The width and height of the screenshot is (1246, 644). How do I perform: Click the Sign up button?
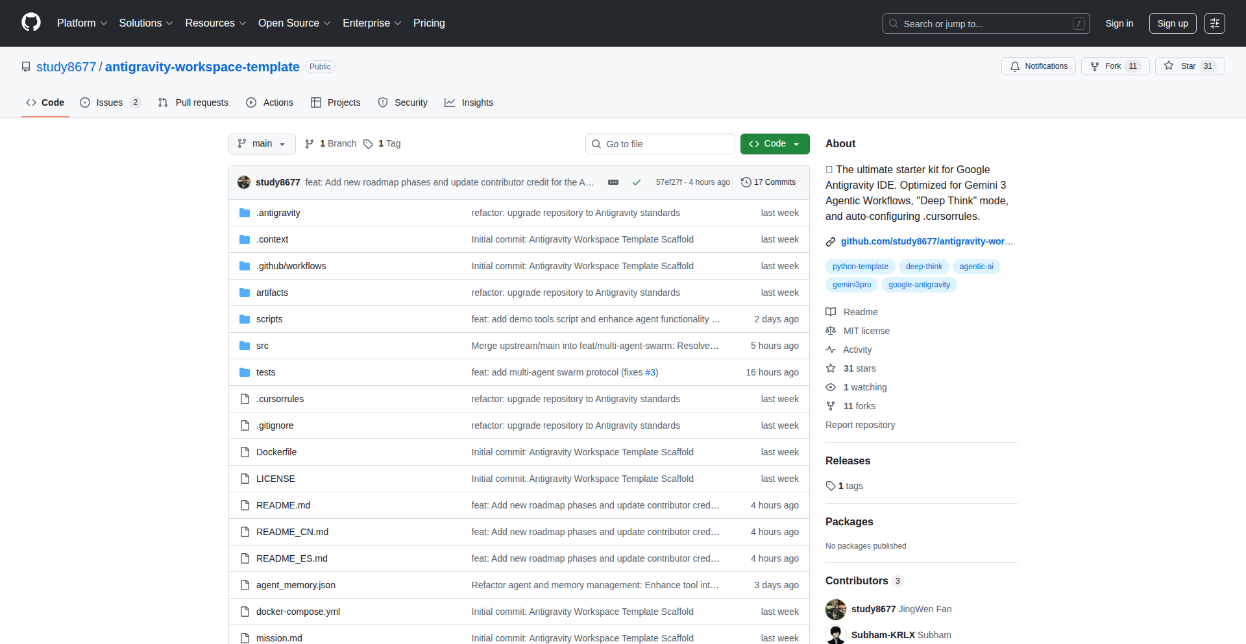click(x=1172, y=23)
